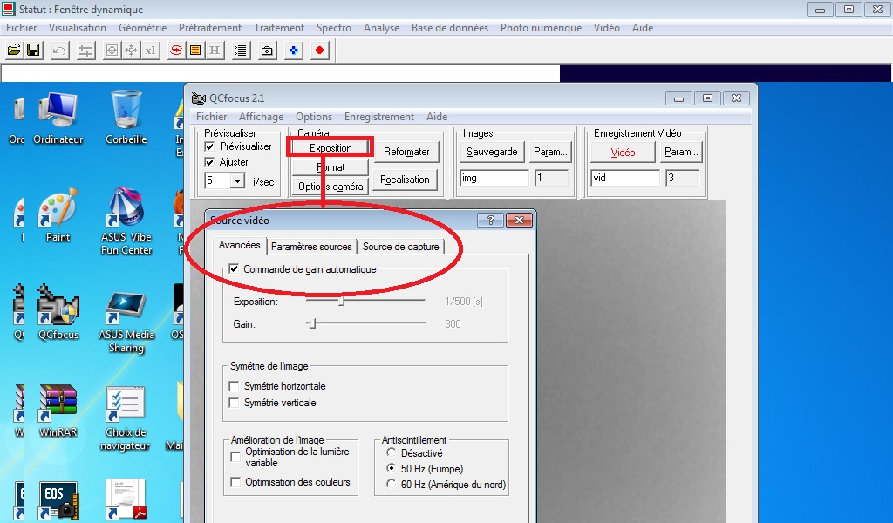Open the Corbeille recycle bin icon
Screen dimensions: 893x523
[126, 117]
